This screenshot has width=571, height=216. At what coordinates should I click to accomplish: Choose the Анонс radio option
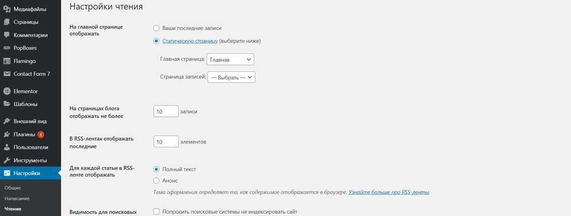[156, 181]
